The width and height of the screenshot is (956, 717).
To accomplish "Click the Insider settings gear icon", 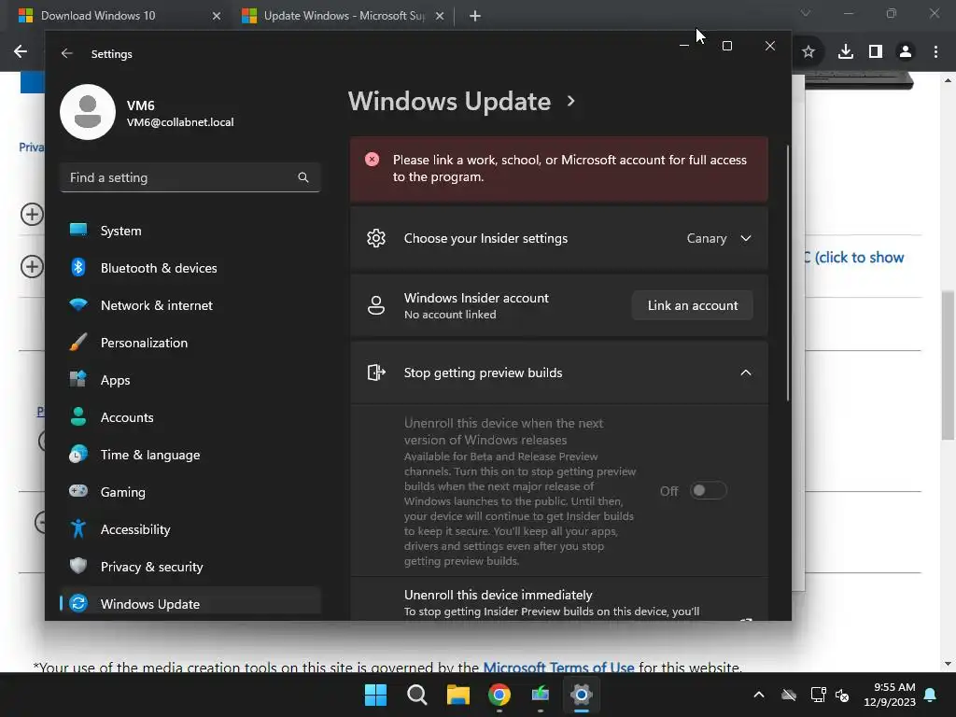I will [376, 238].
